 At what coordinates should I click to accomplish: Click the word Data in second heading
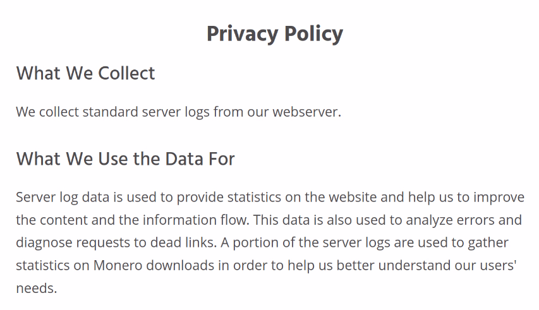coord(181,159)
